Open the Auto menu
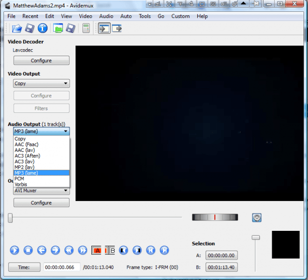The height and width of the screenshot is (280, 308). coord(126,16)
